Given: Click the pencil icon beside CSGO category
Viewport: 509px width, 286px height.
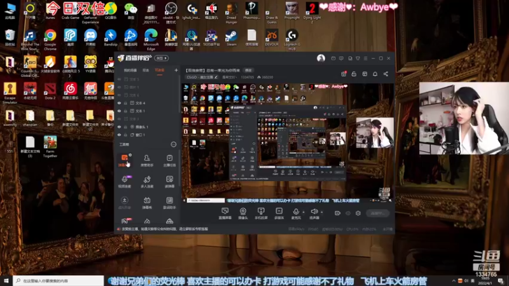Looking at the screenshot, I should tap(216, 77).
